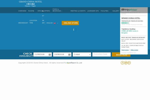
Task: Open the Special Offers menu item
Action: tap(44, 11)
